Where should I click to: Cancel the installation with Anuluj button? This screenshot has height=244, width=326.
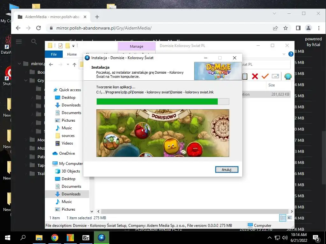[227, 170]
